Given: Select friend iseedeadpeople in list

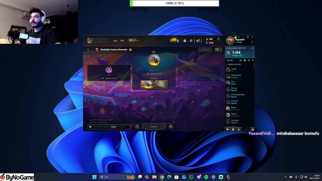Looking at the screenshot, I should tap(239, 96).
